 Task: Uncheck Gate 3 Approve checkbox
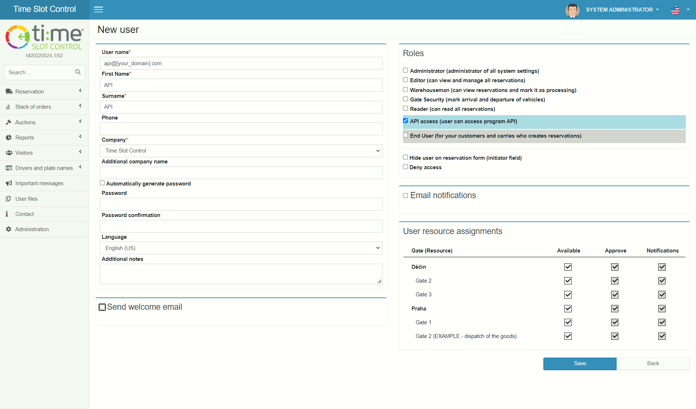(x=615, y=295)
